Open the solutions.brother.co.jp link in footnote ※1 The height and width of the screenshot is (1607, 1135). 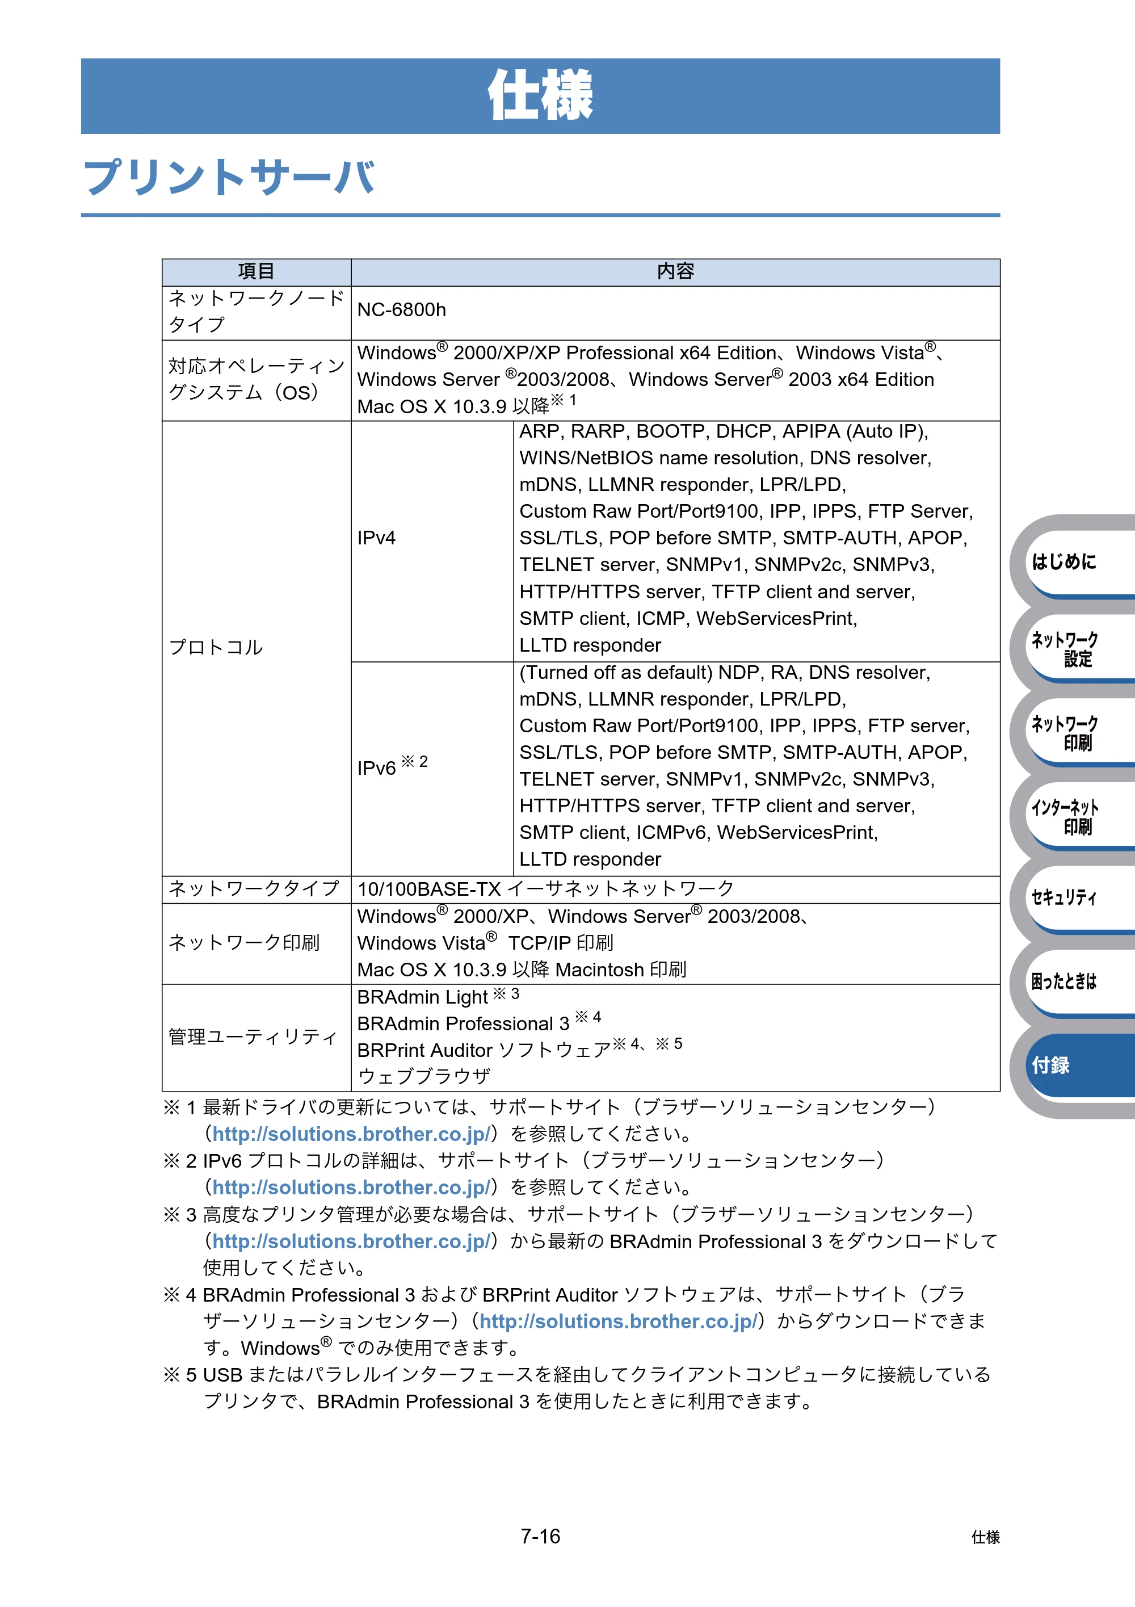point(351,1134)
